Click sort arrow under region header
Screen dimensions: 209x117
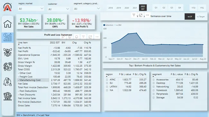pyautogui.click(x=106, y=76)
